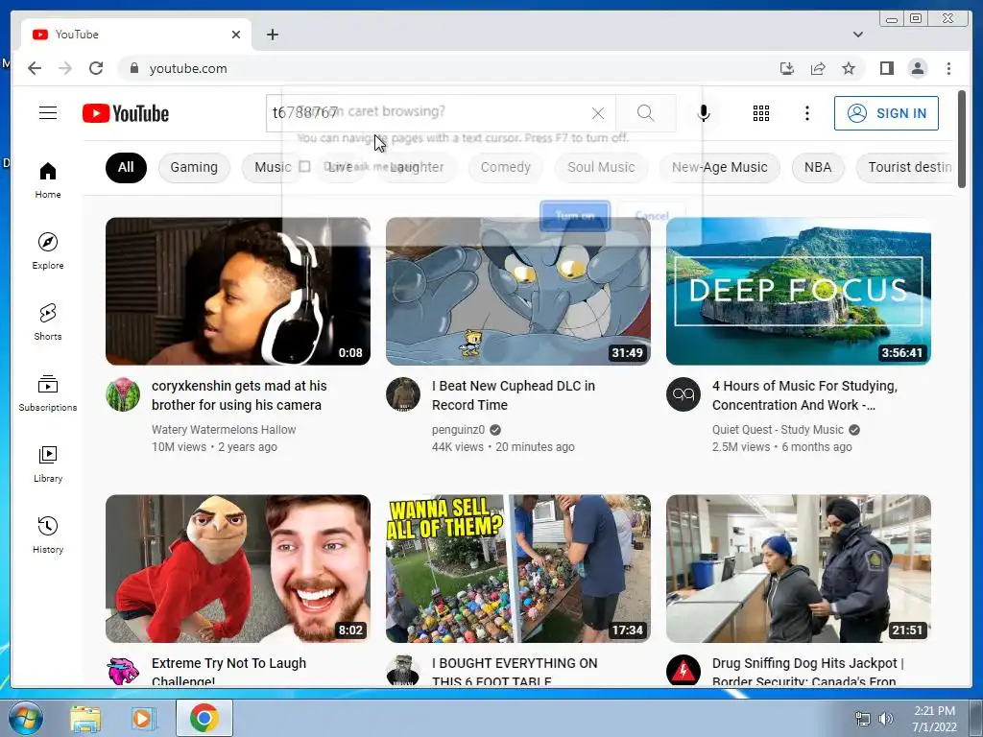Open the YouTube apps grid
983x737 pixels.
coord(761,113)
